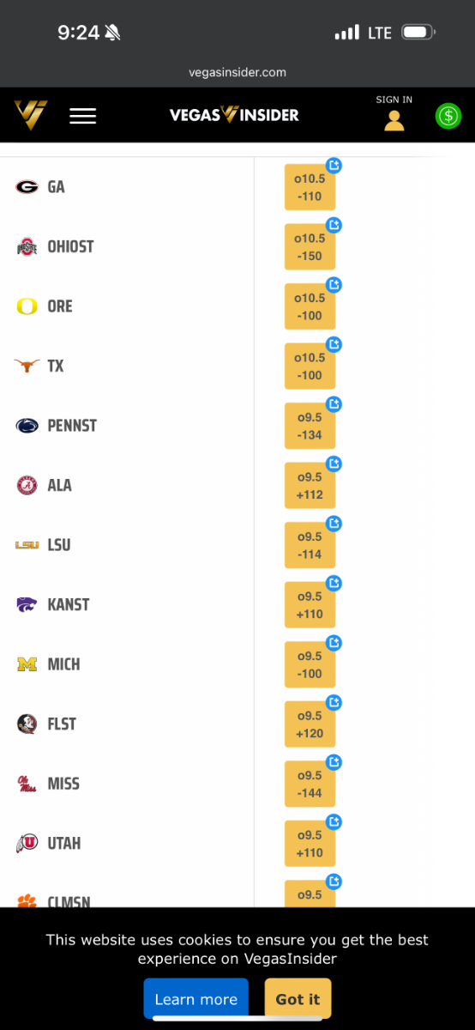The height and width of the screenshot is (1030, 475).
Task: Tap the green dollar sign icon
Action: [448, 116]
